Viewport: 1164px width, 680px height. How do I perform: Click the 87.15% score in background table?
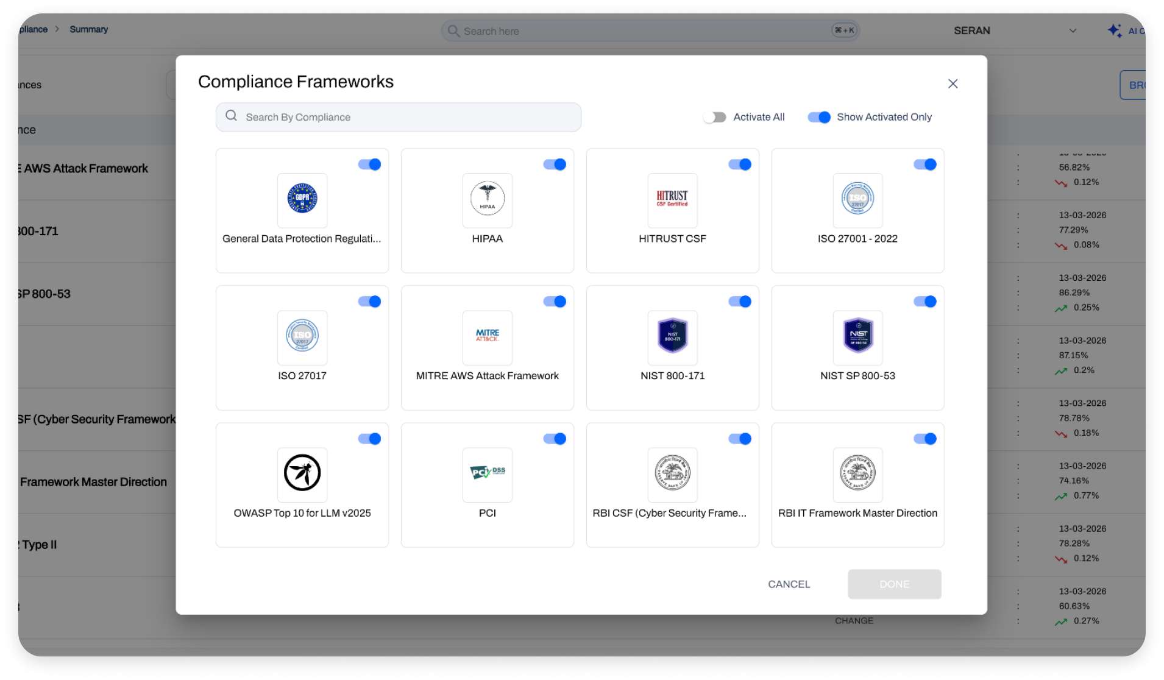pyautogui.click(x=1074, y=355)
